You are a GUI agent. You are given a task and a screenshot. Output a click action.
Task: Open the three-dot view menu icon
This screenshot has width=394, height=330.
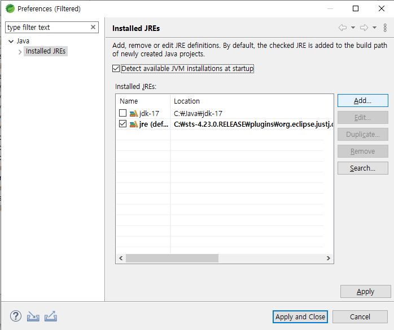(385, 28)
